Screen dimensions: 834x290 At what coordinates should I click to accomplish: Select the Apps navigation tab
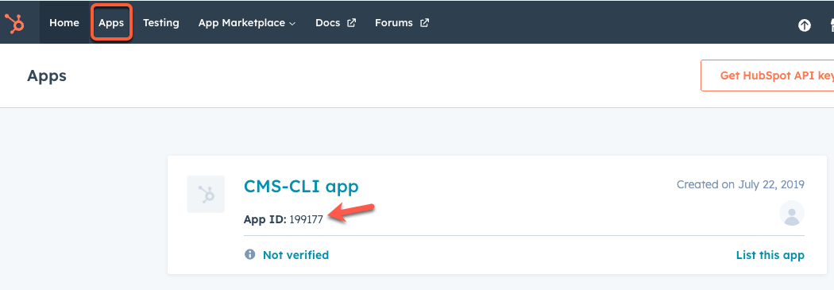(x=111, y=23)
